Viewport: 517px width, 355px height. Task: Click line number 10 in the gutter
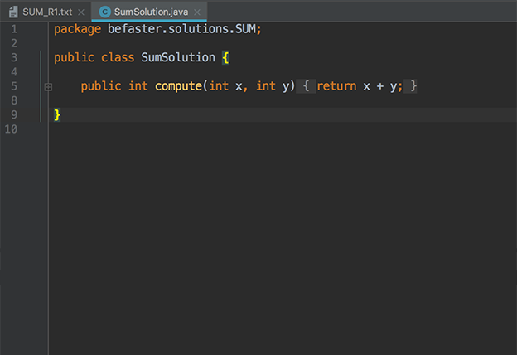tap(10, 129)
